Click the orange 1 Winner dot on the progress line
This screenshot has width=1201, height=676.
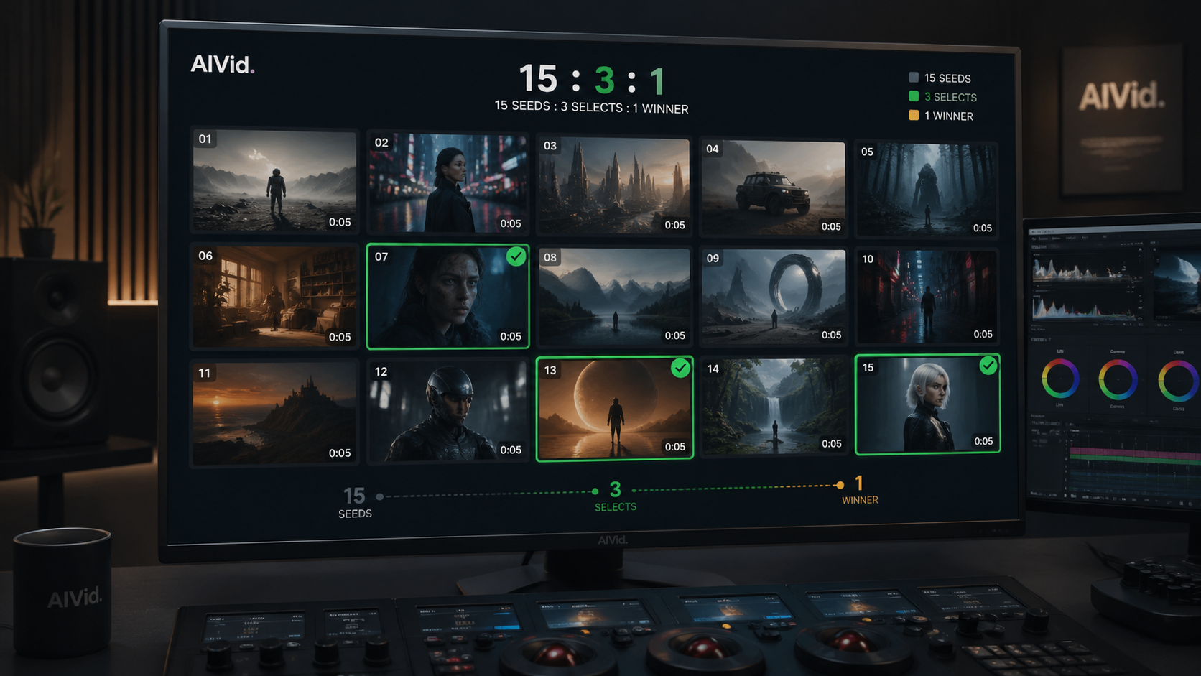tap(840, 486)
